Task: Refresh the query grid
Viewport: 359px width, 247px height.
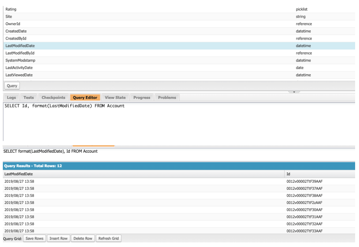Action: 108,239
